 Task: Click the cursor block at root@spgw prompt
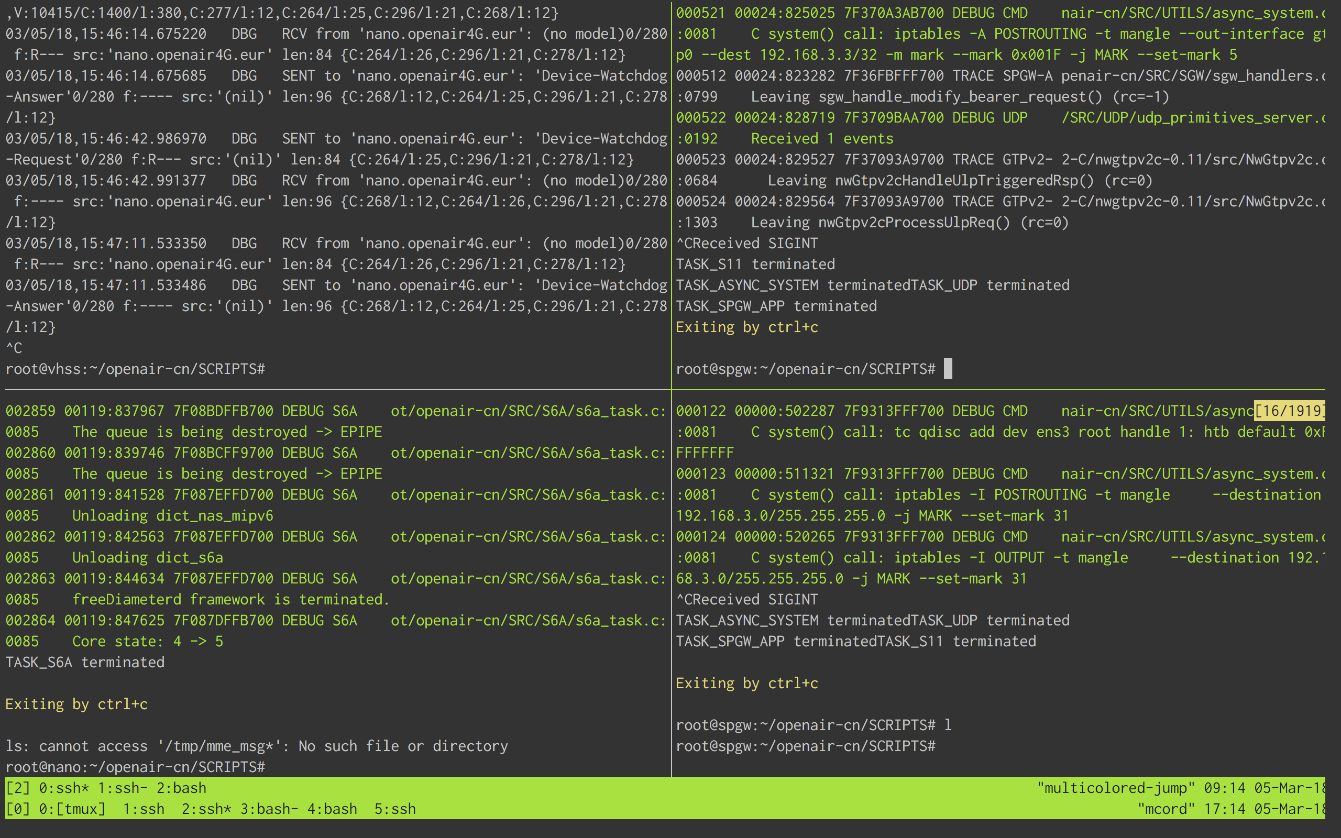pyautogui.click(x=948, y=369)
